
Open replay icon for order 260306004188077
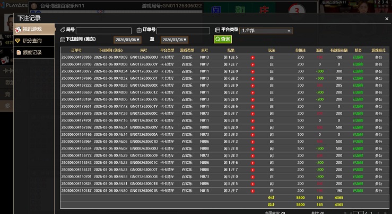(252, 71)
